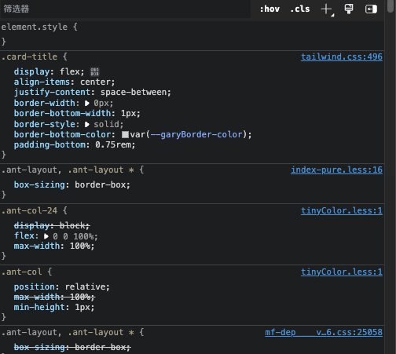
Task: Edit the min-height property name
Action: tap(39, 307)
